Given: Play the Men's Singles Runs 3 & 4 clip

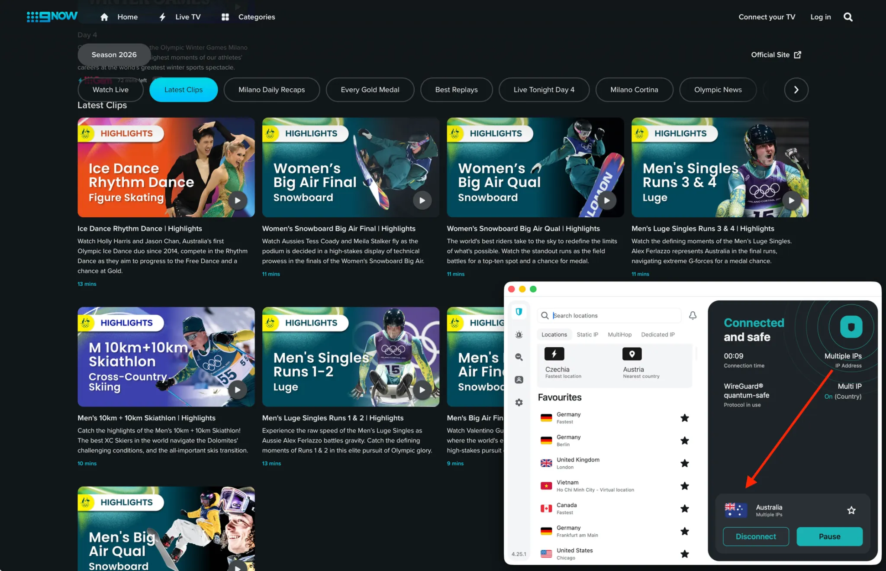Looking at the screenshot, I should [792, 200].
